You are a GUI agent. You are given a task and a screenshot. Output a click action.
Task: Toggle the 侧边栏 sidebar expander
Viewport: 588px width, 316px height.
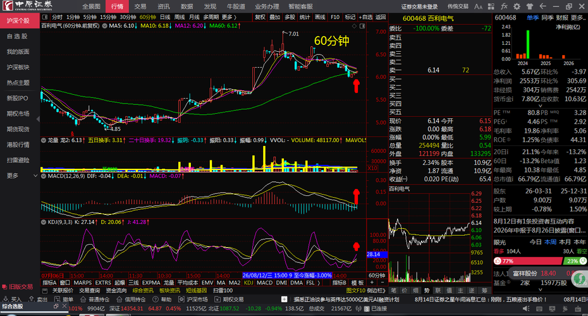pos(376,291)
